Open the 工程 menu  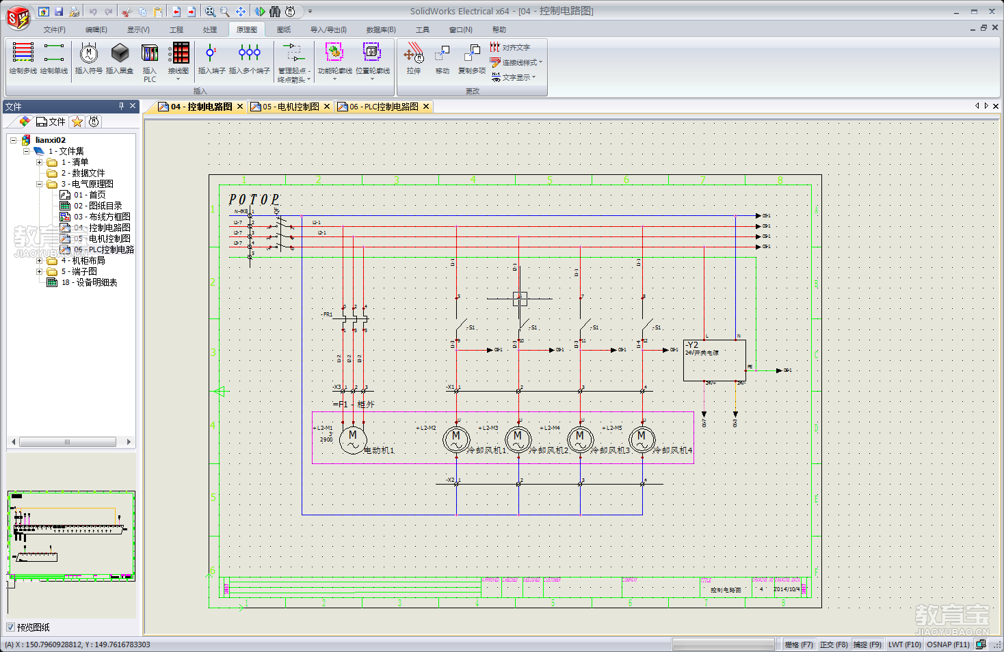176,30
